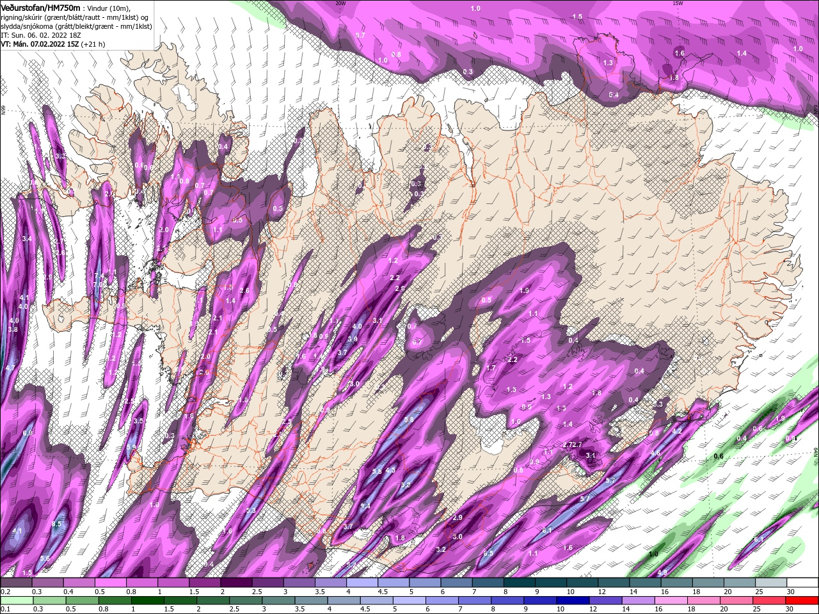
Task: Click the blue 8–9 swatch in lower legend row
Action: pos(507,600)
